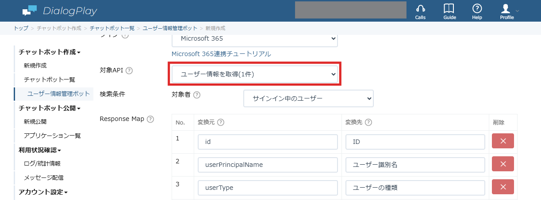The width and height of the screenshot is (541, 200).
Task: Click the help icon beside Response Map
Action: 150,119
